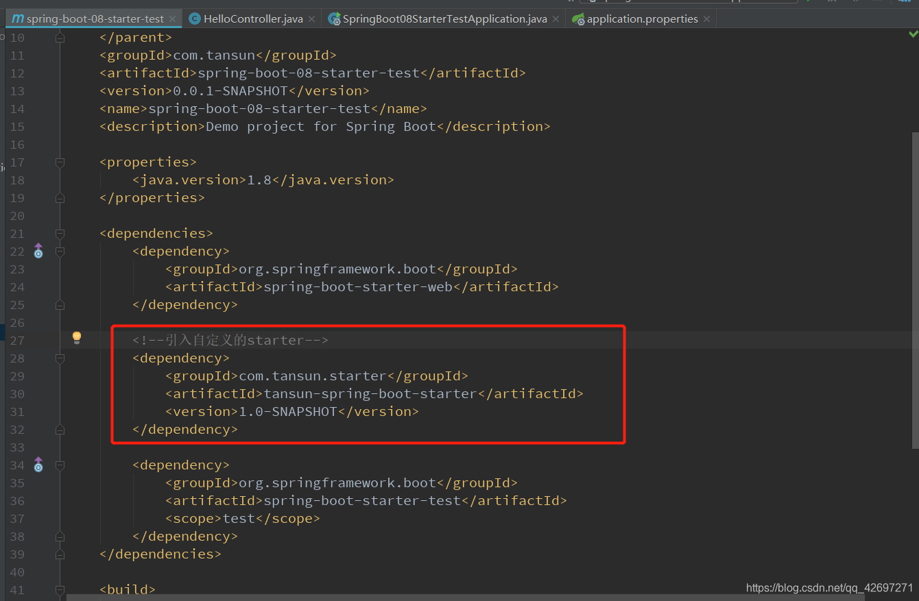Click the java.version 1.8 value
This screenshot has width=919, height=601.
pyautogui.click(x=259, y=180)
